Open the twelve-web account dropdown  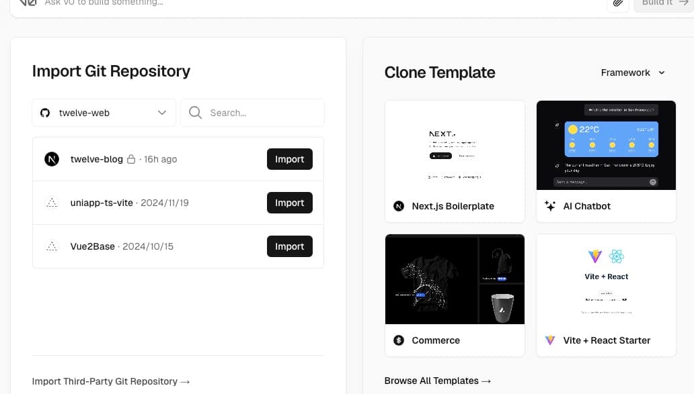click(x=104, y=113)
